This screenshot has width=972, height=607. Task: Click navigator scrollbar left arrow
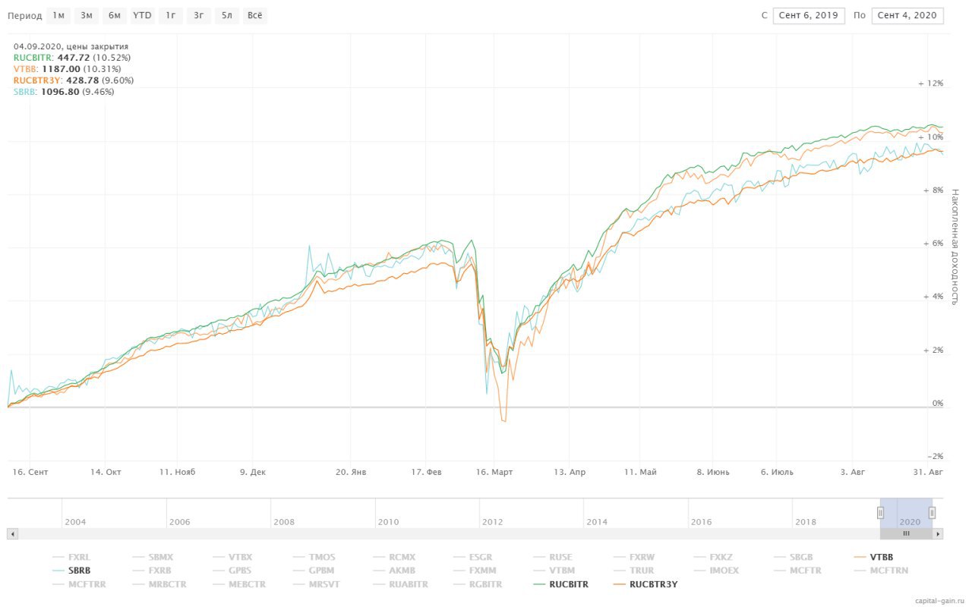click(x=12, y=534)
